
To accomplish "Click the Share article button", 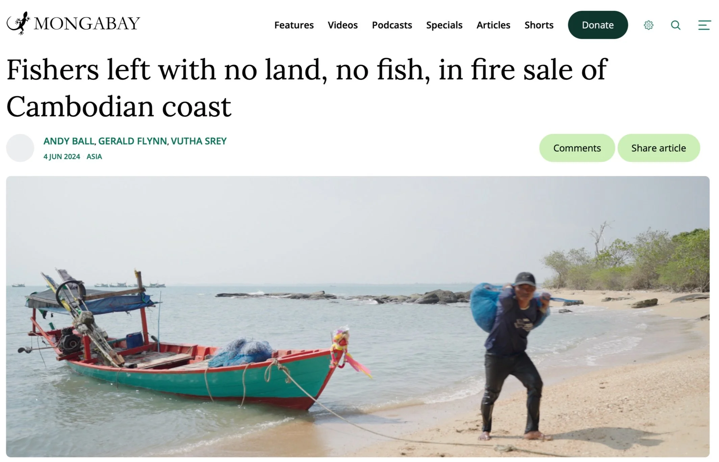I will [659, 148].
